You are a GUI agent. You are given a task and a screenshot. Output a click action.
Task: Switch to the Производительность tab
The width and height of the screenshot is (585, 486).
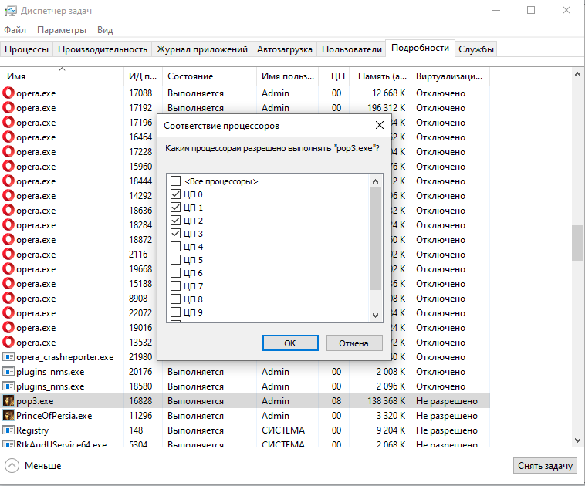(103, 49)
